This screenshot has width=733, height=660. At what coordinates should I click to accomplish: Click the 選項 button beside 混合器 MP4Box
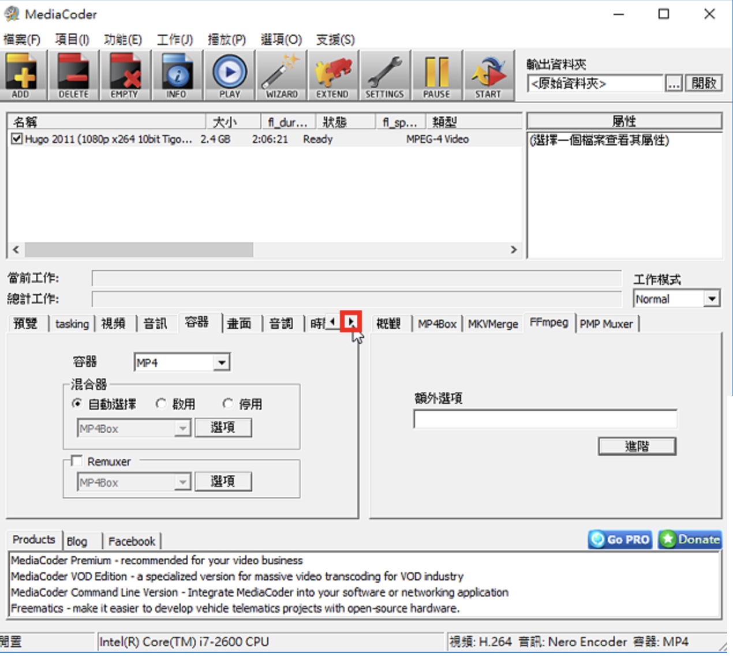pyautogui.click(x=223, y=427)
